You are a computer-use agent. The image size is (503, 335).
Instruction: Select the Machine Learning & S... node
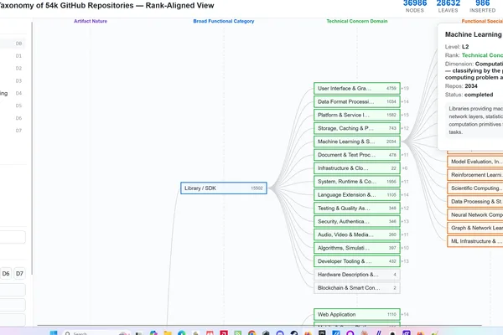(x=357, y=142)
